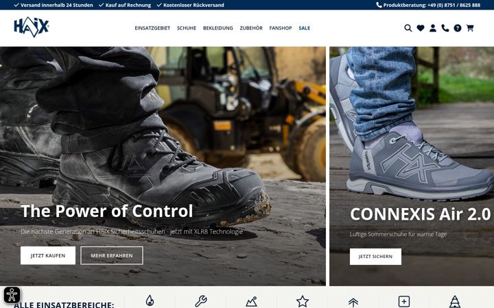494x308 pixels.
Task: Select the wrench category icon
Action: tap(200, 301)
